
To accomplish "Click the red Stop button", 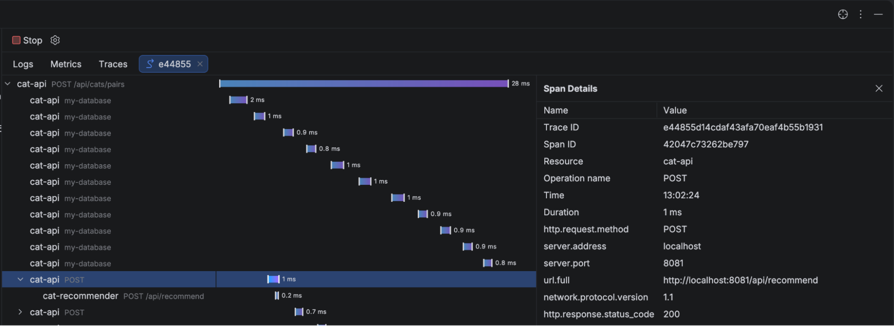I will pos(27,40).
